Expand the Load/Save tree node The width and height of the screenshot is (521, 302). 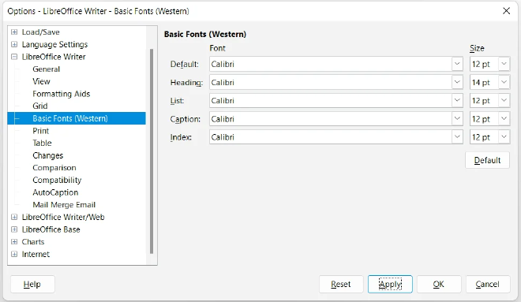pyautogui.click(x=14, y=32)
